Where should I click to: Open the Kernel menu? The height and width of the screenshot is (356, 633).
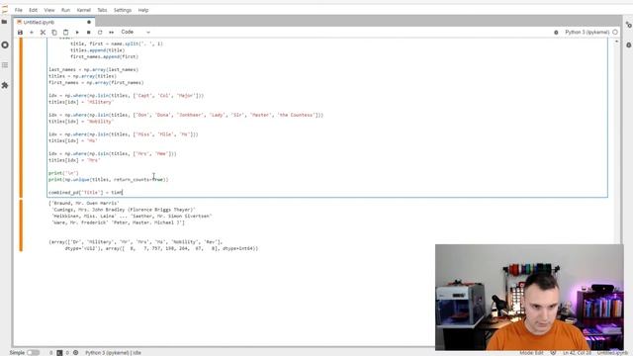tap(84, 10)
